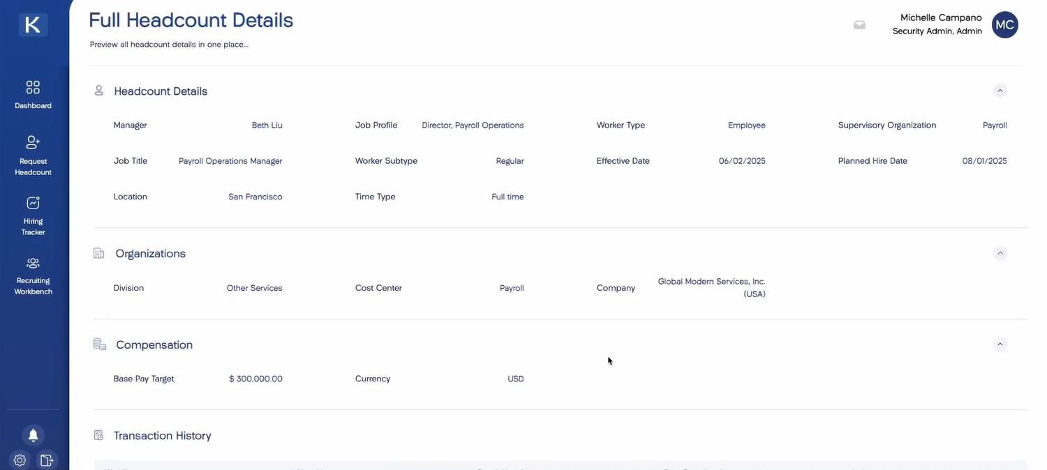
Task: Click the Organizations section heading
Action: click(x=151, y=253)
